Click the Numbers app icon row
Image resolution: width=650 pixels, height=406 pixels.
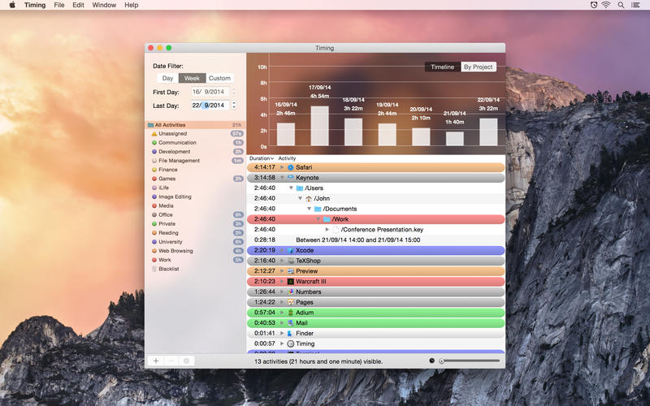coord(291,292)
